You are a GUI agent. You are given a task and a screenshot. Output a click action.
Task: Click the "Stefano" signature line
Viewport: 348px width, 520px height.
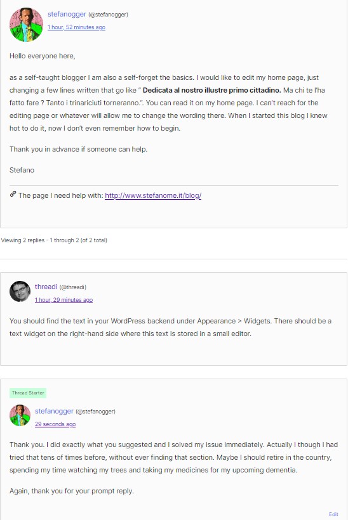coord(22,170)
